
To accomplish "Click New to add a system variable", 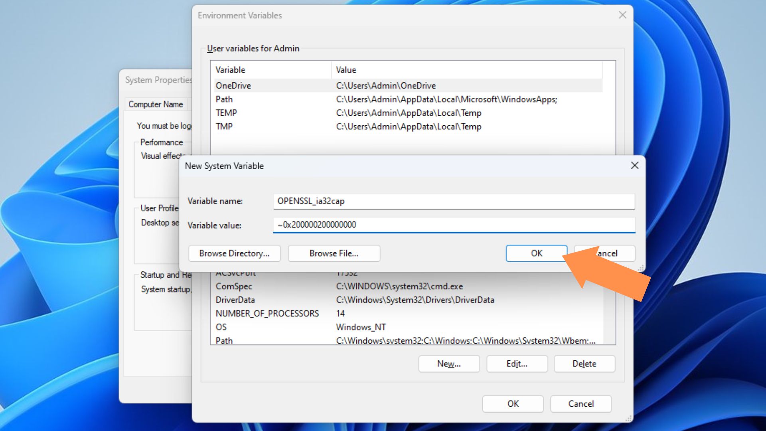I will 449,364.
